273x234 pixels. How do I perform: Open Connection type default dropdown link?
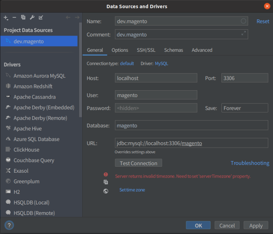tap(127, 63)
